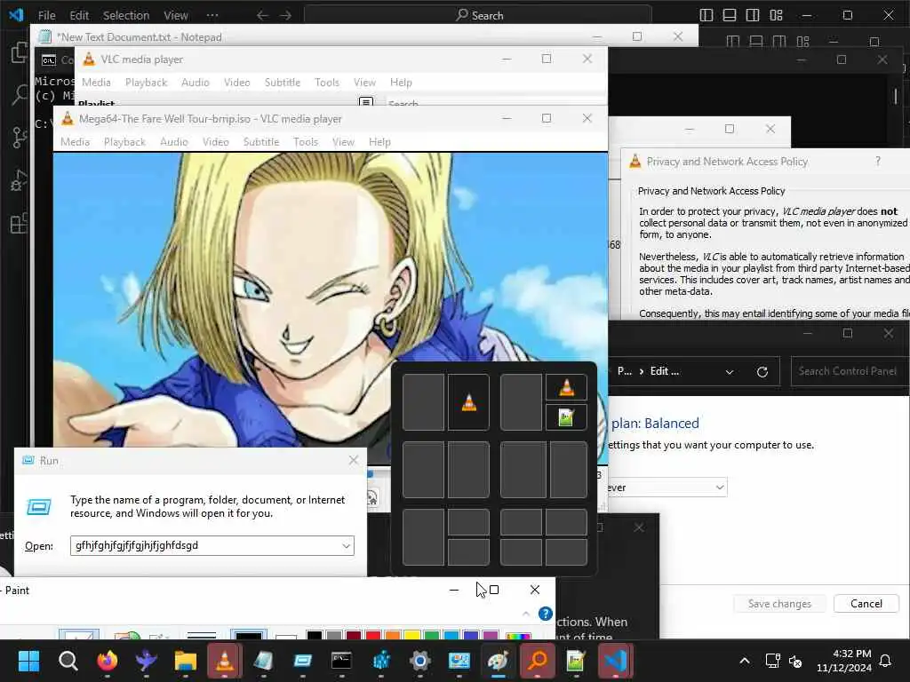
Task: Open the Explorer view in VS Code activity bar
Action: [20, 52]
